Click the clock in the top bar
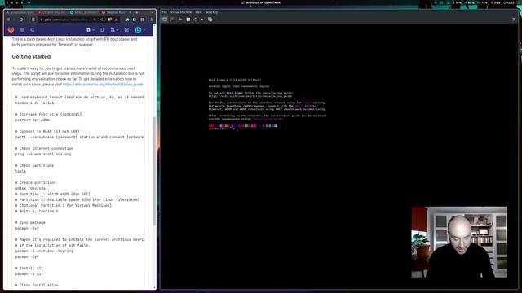 click(x=509, y=2)
